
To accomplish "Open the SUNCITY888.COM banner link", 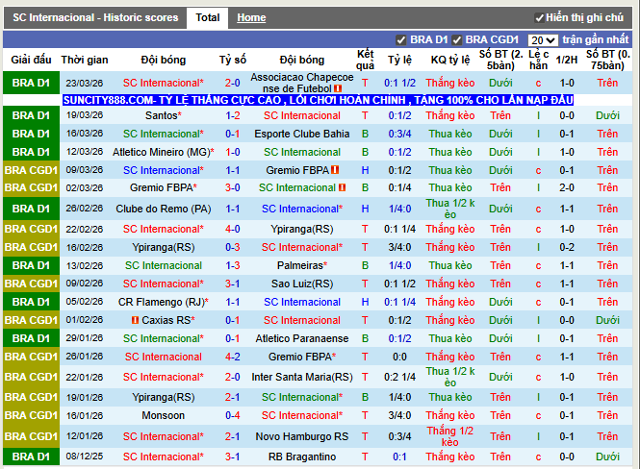I will pyautogui.click(x=318, y=100).
